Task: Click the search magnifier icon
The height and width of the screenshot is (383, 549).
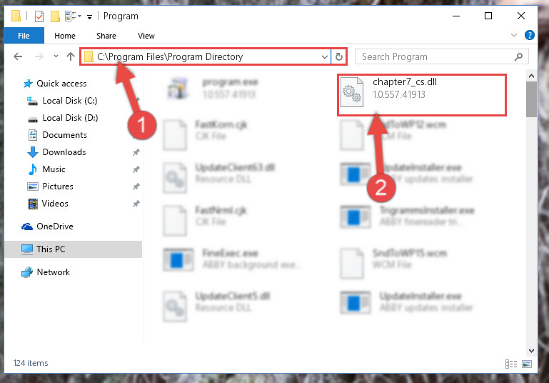Action: (x=518, y=56)
